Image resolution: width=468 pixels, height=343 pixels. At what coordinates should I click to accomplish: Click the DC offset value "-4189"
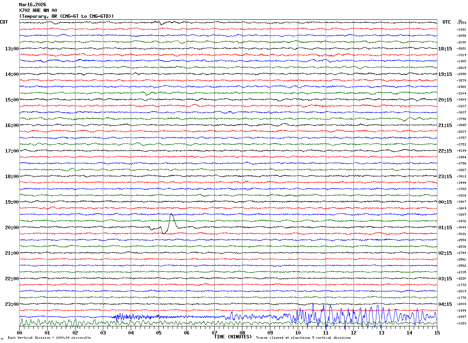tap(461, 151)
